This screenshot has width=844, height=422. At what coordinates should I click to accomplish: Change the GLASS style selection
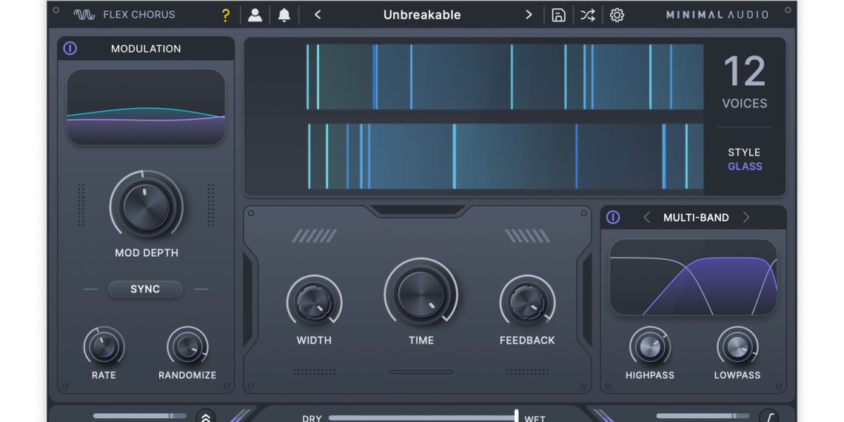click(x=745, y=167)
